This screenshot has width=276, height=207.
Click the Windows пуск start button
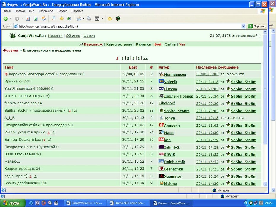click(13, 203)
